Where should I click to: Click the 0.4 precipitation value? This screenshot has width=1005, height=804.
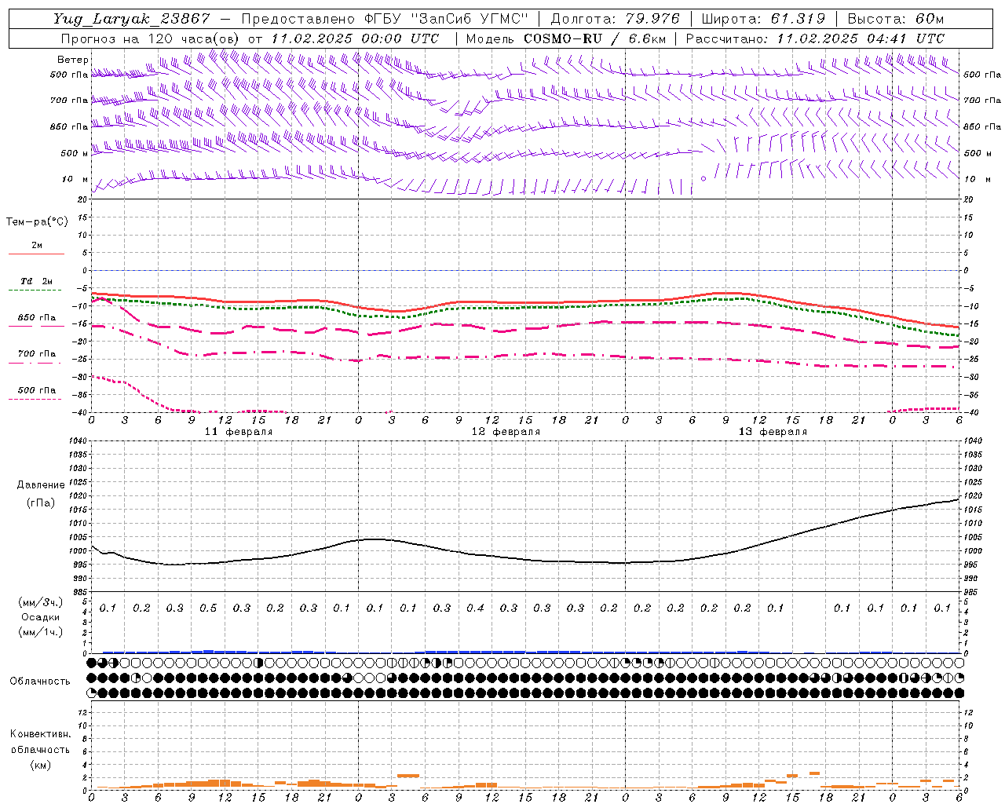pyautogui.click(x=475, y=608)
